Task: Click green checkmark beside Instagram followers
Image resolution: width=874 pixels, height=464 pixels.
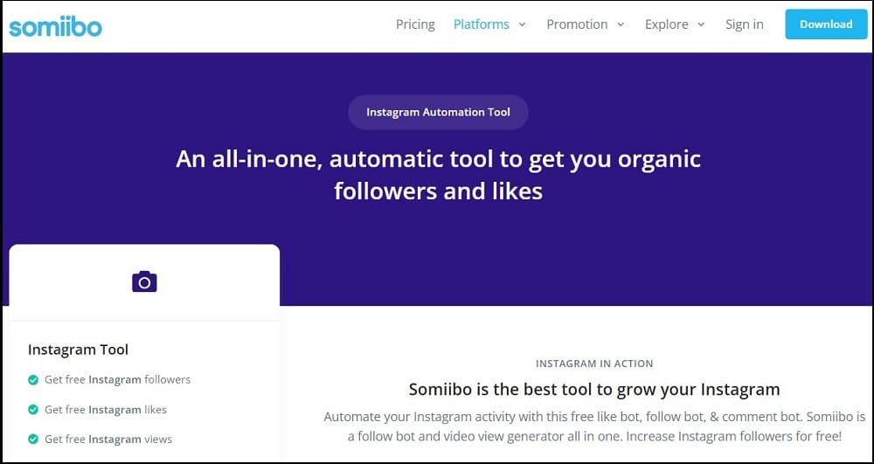Action: [x=33, y=380]
